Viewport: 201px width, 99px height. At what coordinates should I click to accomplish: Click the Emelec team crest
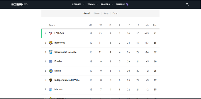pyautogui.click(x=51, y=61)
